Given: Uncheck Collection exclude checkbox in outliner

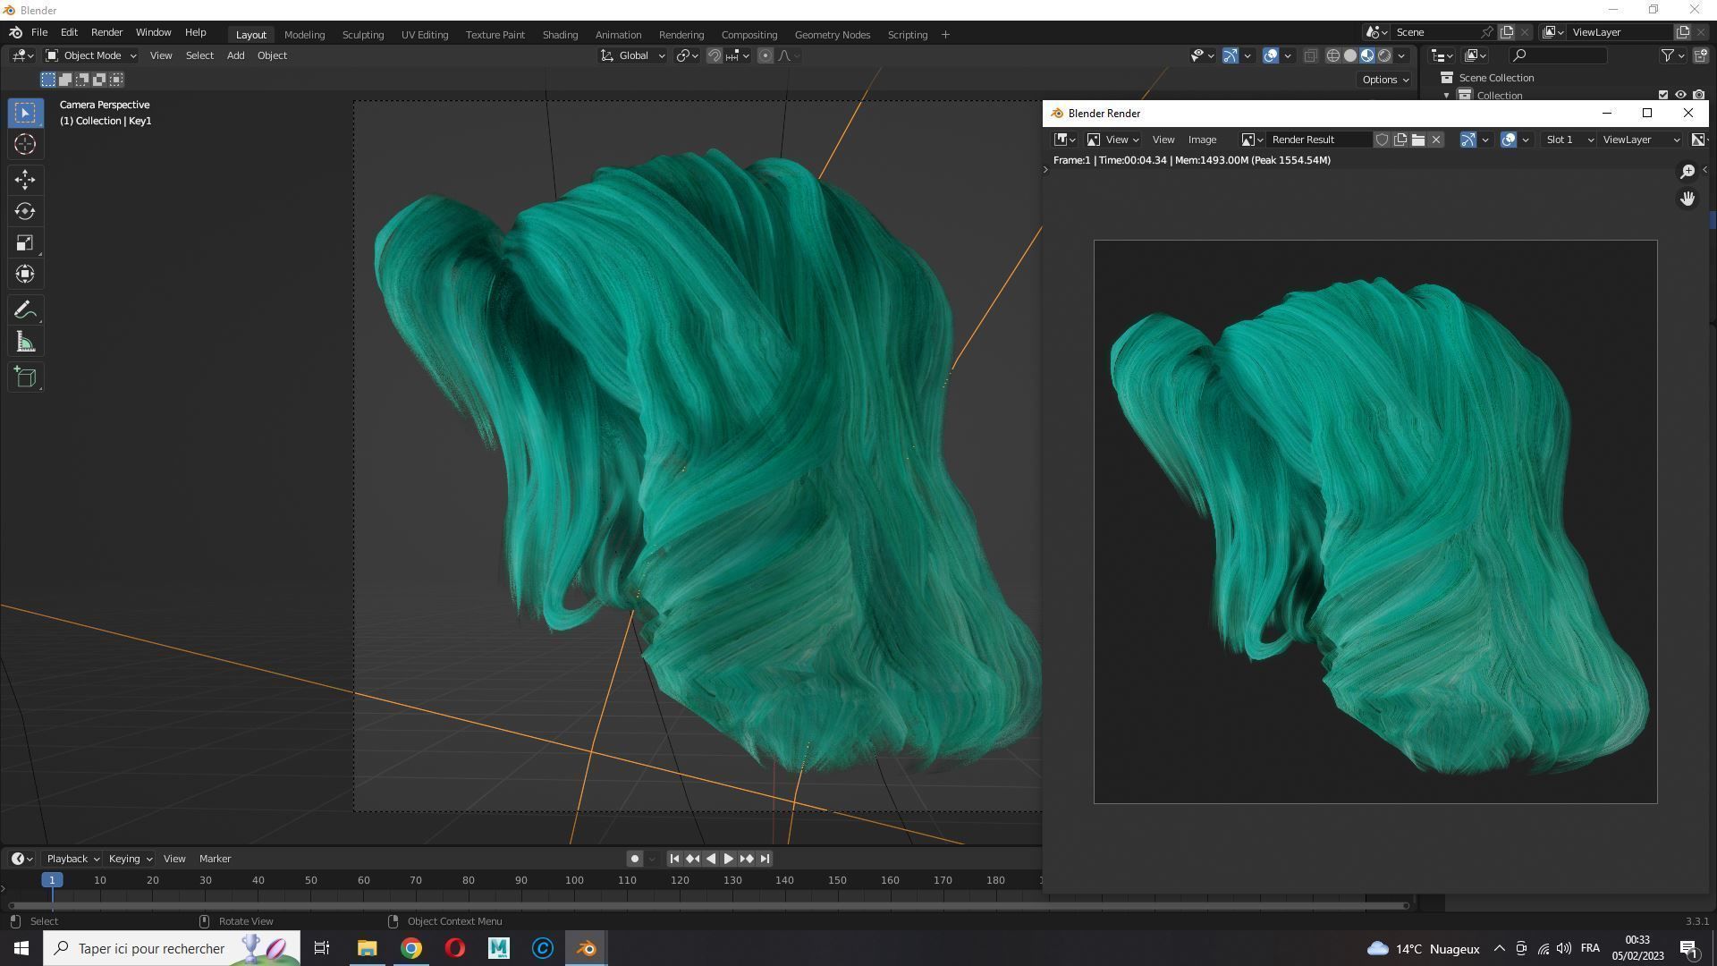Looking at the screenshot, I should pos(1663,95).
